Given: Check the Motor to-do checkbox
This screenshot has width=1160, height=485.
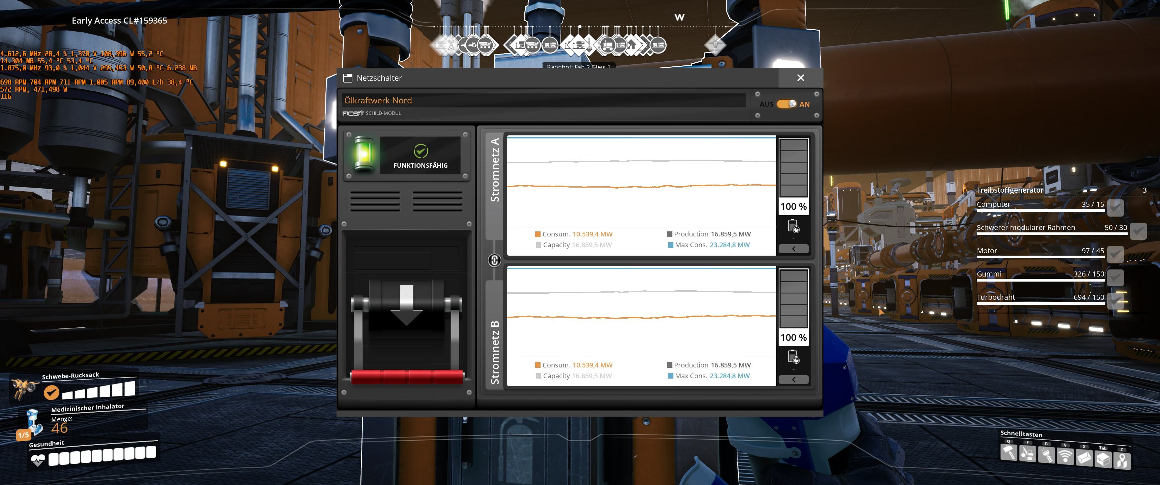Looking at the screenshot, I should coord(1115,254).
